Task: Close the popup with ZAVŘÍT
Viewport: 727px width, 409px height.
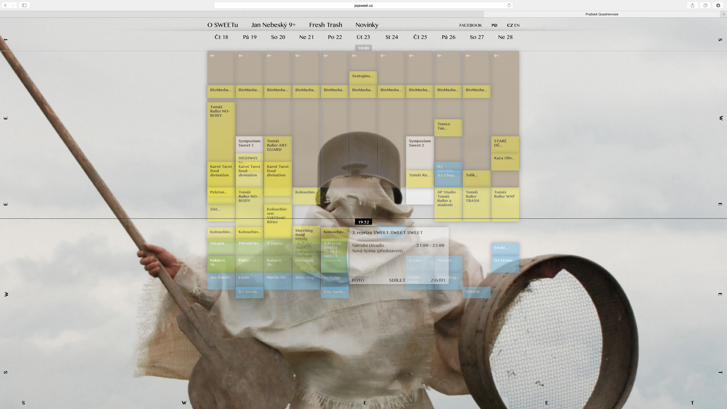Action: point(438,280)
